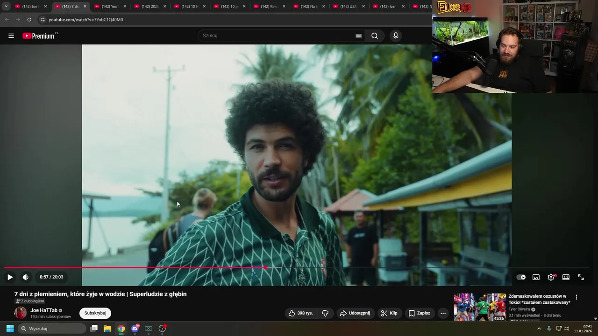Click the youtube.com address bar URL

click(x=86, y=20)
